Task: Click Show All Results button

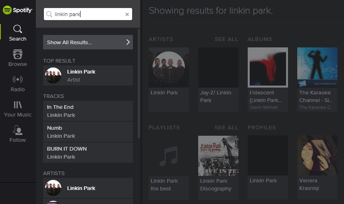Action: pos(88,42)
